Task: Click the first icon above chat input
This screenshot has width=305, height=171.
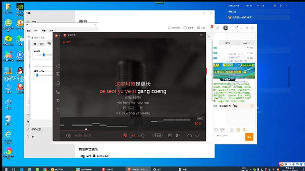Action: click(216, 130)
